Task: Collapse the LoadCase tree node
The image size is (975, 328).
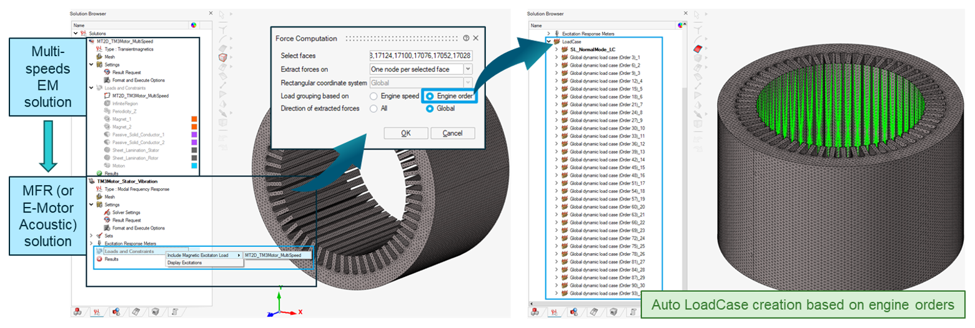Action: (548, 41)
